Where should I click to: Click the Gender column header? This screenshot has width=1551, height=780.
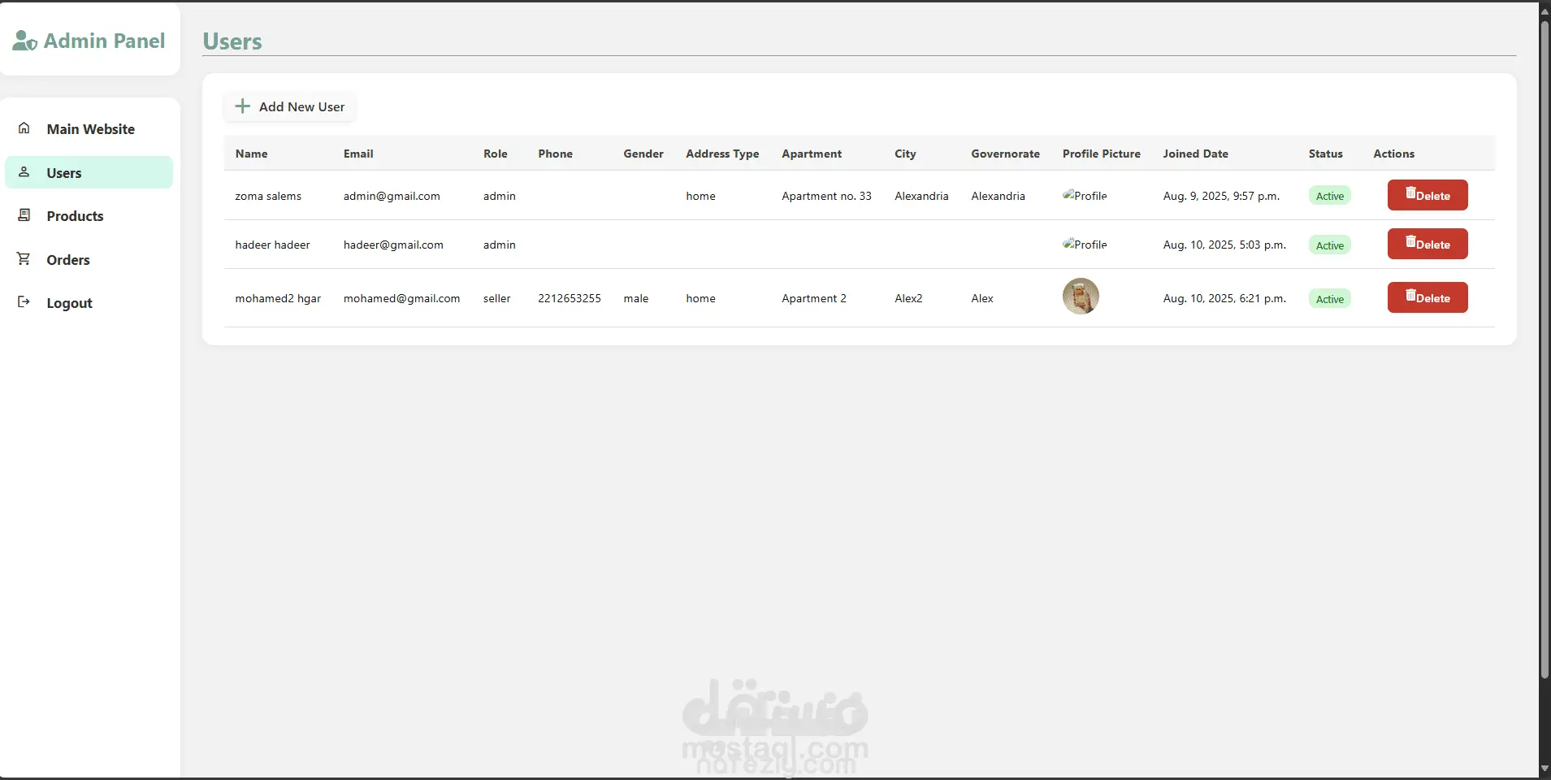point(643,154)
